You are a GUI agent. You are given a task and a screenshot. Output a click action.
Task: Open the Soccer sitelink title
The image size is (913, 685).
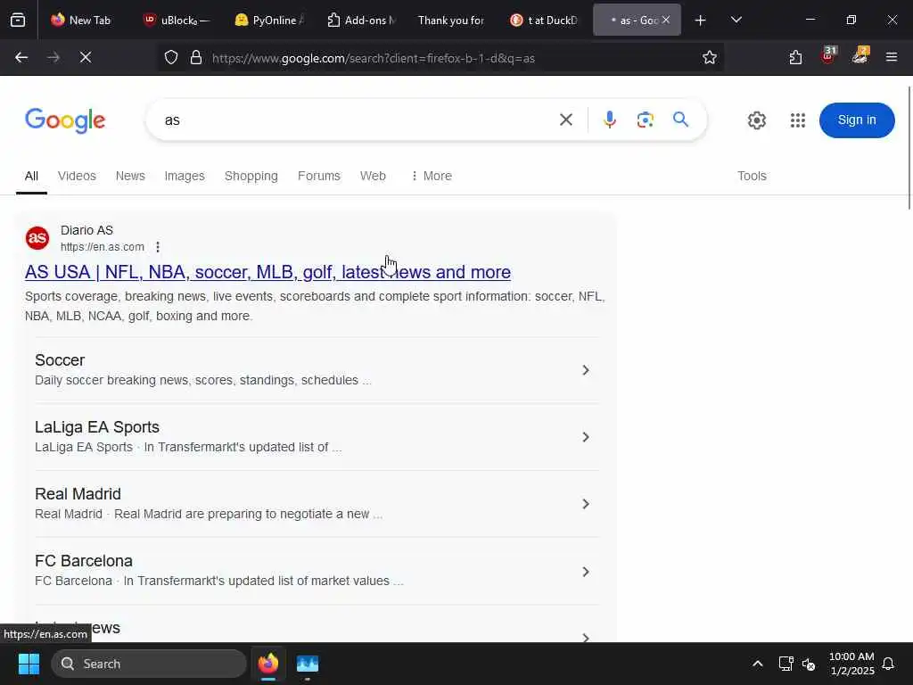click(60, 360)
